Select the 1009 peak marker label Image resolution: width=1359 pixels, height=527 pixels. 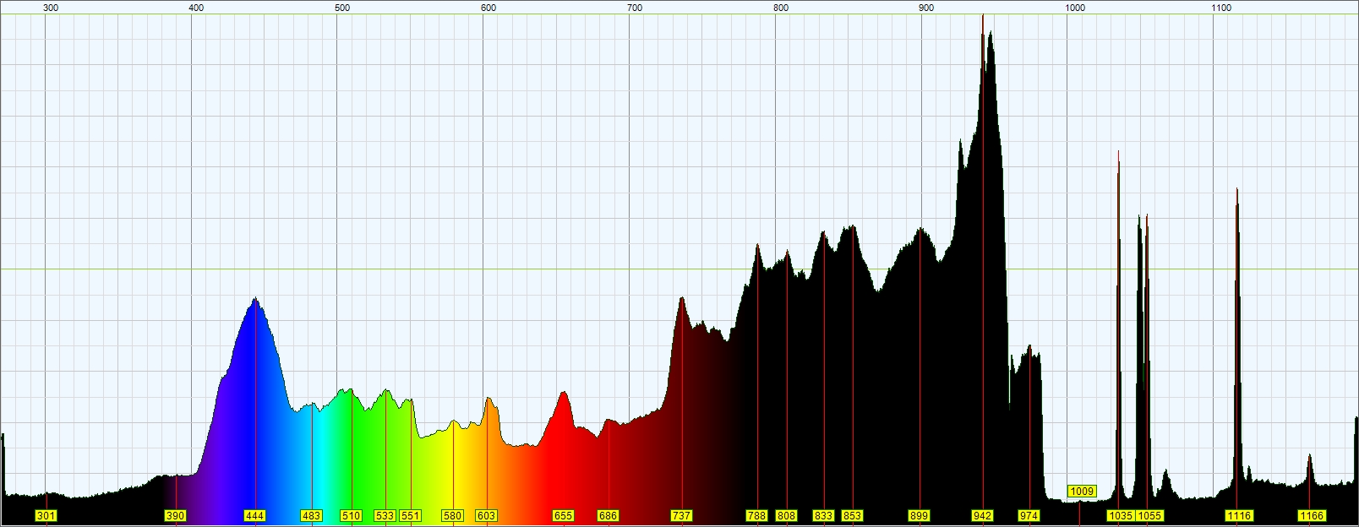click(x=1082, y=491)
